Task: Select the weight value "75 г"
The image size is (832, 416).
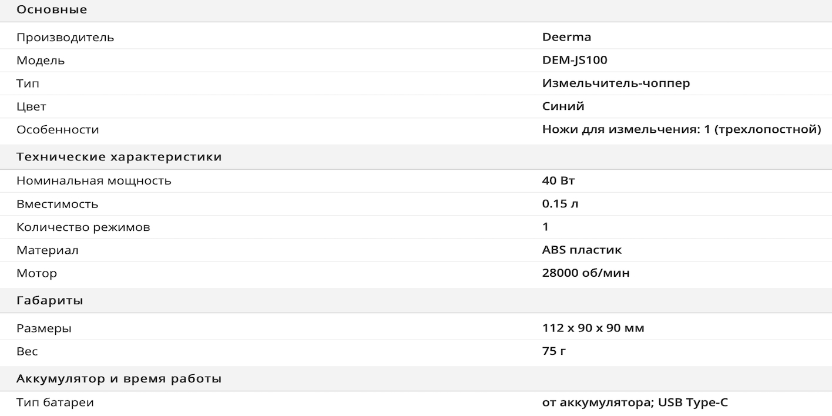Action: pos(554,351)
